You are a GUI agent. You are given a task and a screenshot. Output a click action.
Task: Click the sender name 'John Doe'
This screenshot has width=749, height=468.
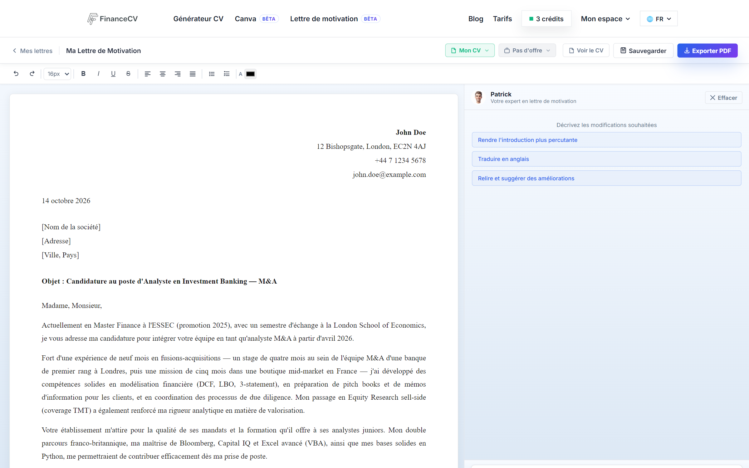point(411,133)
